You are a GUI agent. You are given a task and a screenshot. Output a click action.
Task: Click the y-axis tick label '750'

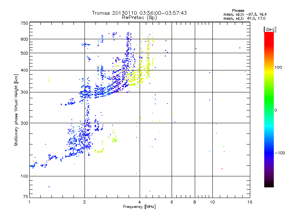point(24,23)
